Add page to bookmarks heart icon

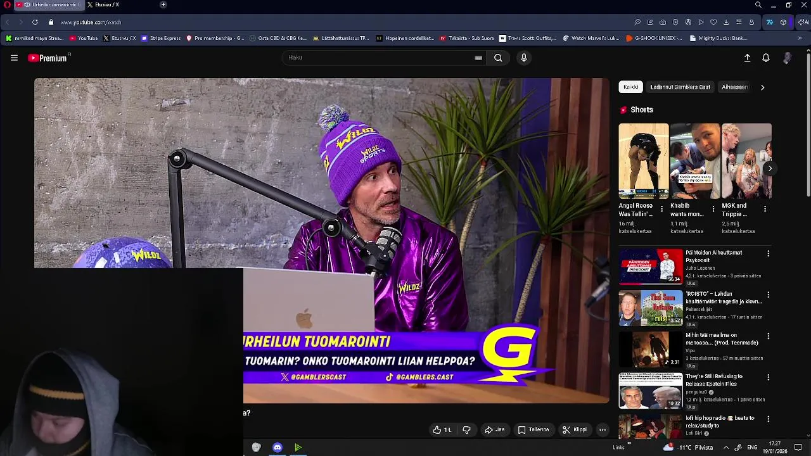click(x=713, y=22)
